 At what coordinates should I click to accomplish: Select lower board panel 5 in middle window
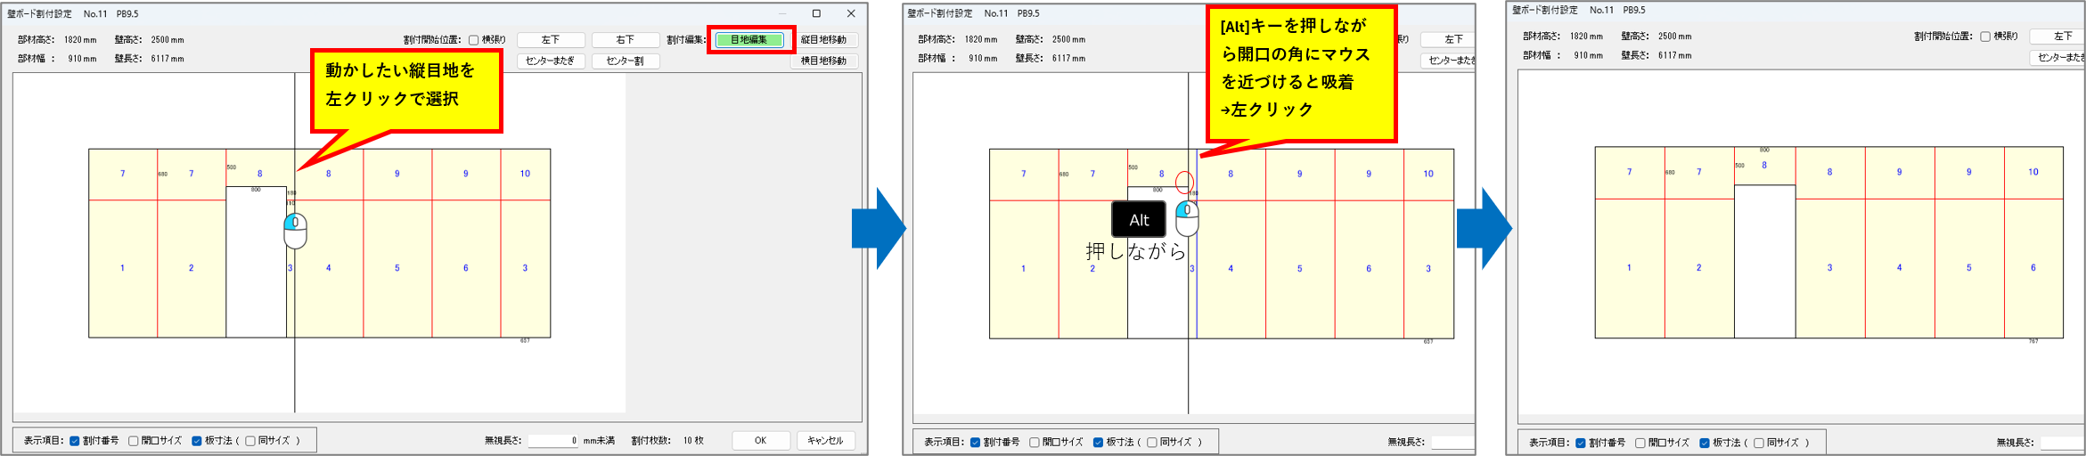(x=1300, y=269)
